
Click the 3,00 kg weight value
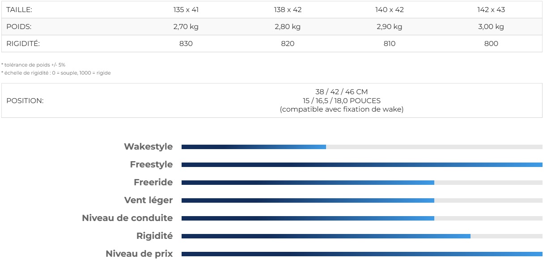click(491, 27)
